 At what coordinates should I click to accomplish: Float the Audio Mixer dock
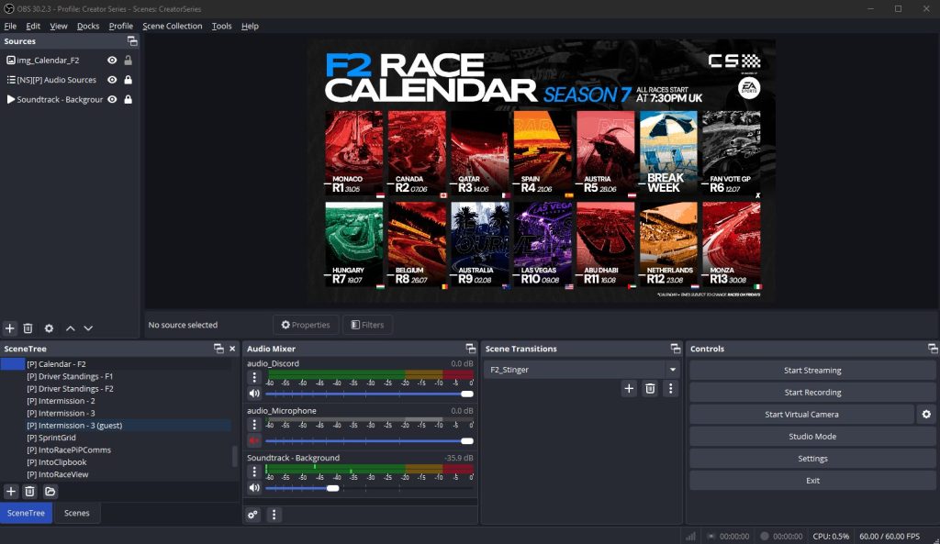click(471, 349)
